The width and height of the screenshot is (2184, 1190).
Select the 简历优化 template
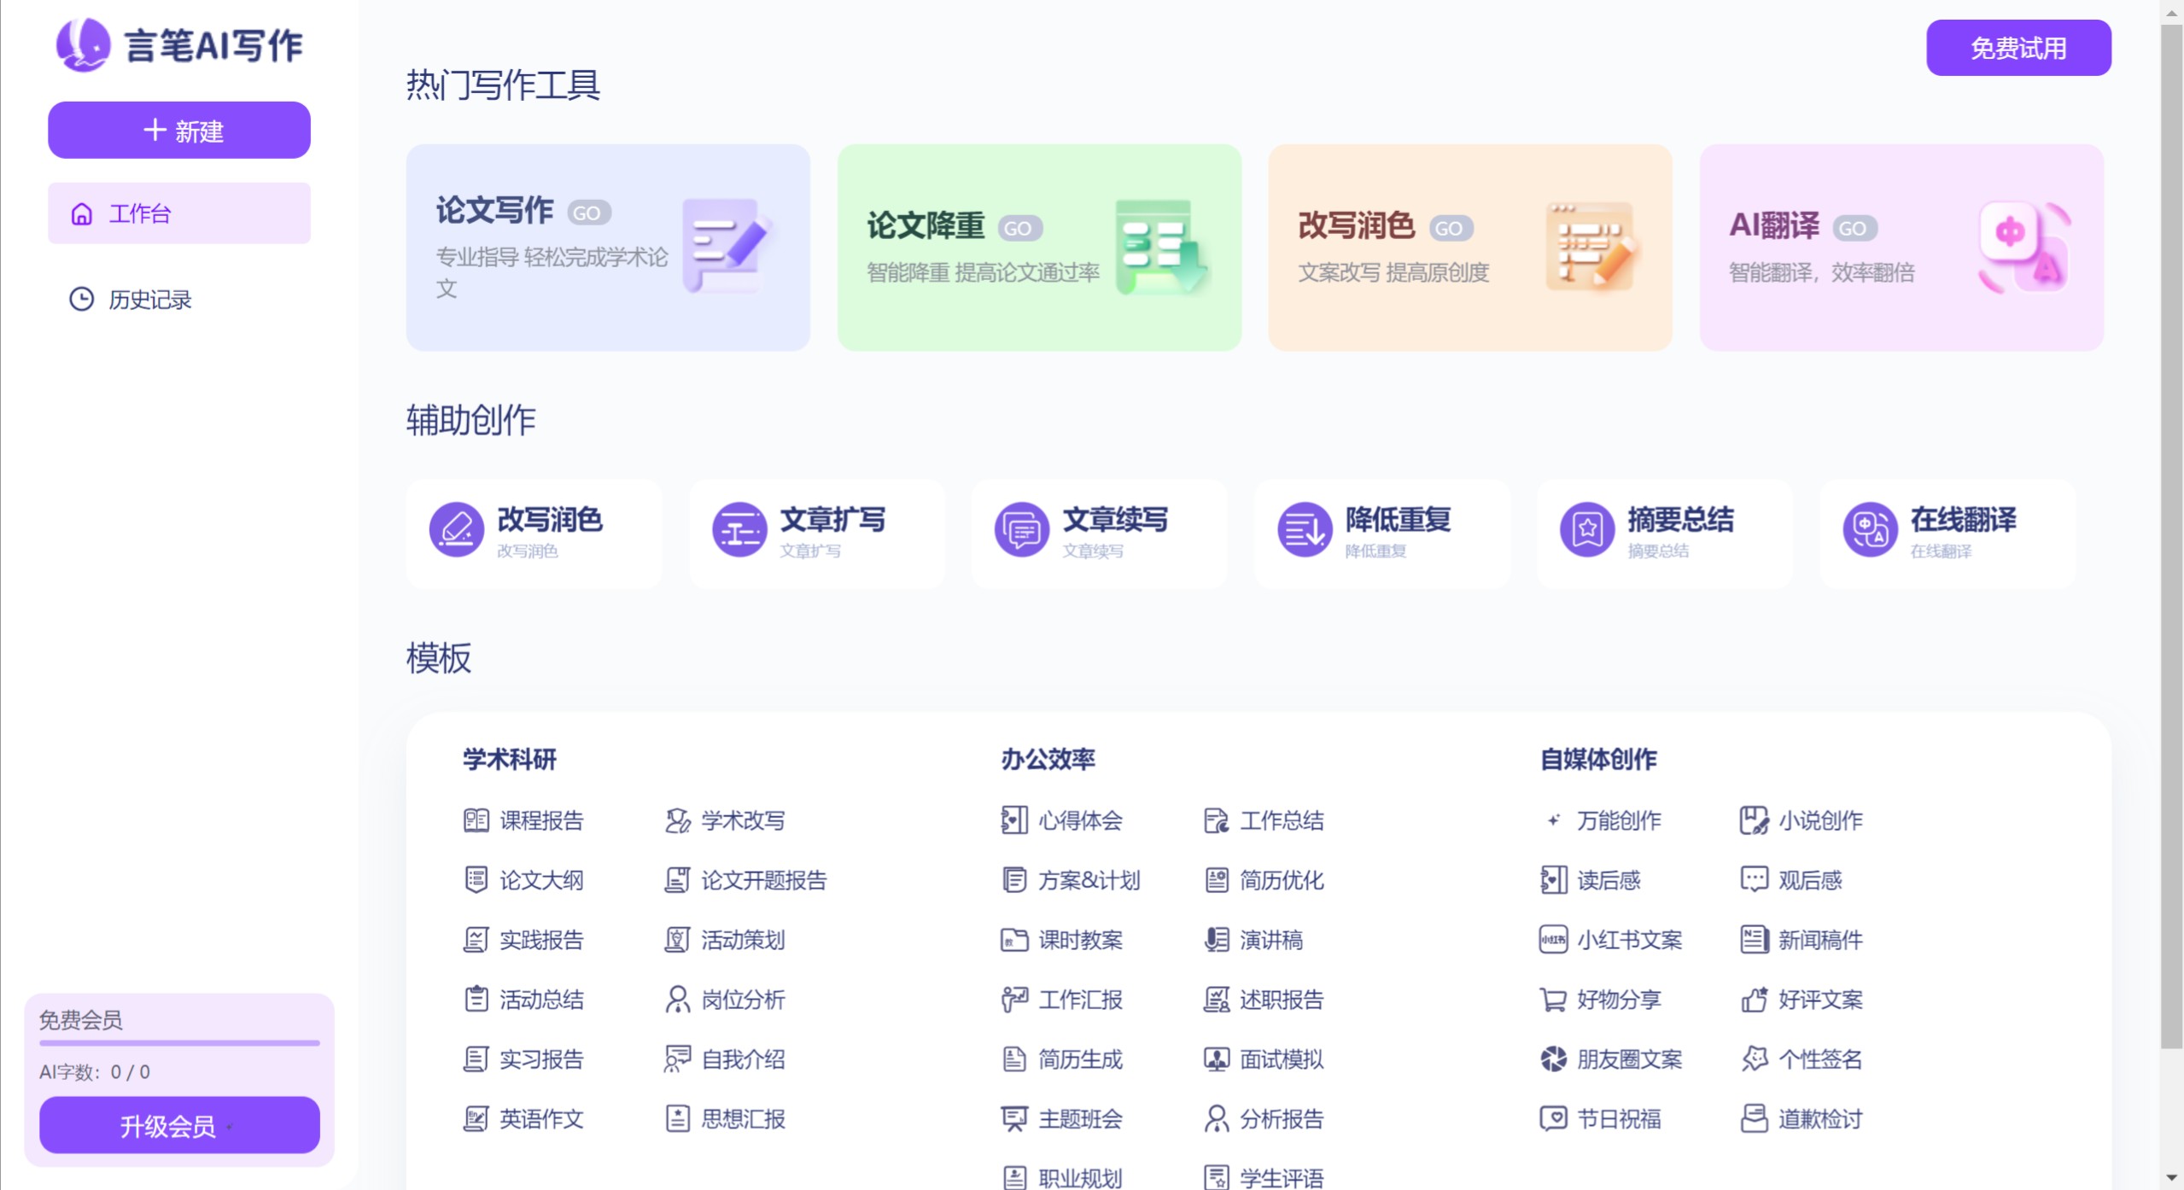click(x=1280, y=880)
